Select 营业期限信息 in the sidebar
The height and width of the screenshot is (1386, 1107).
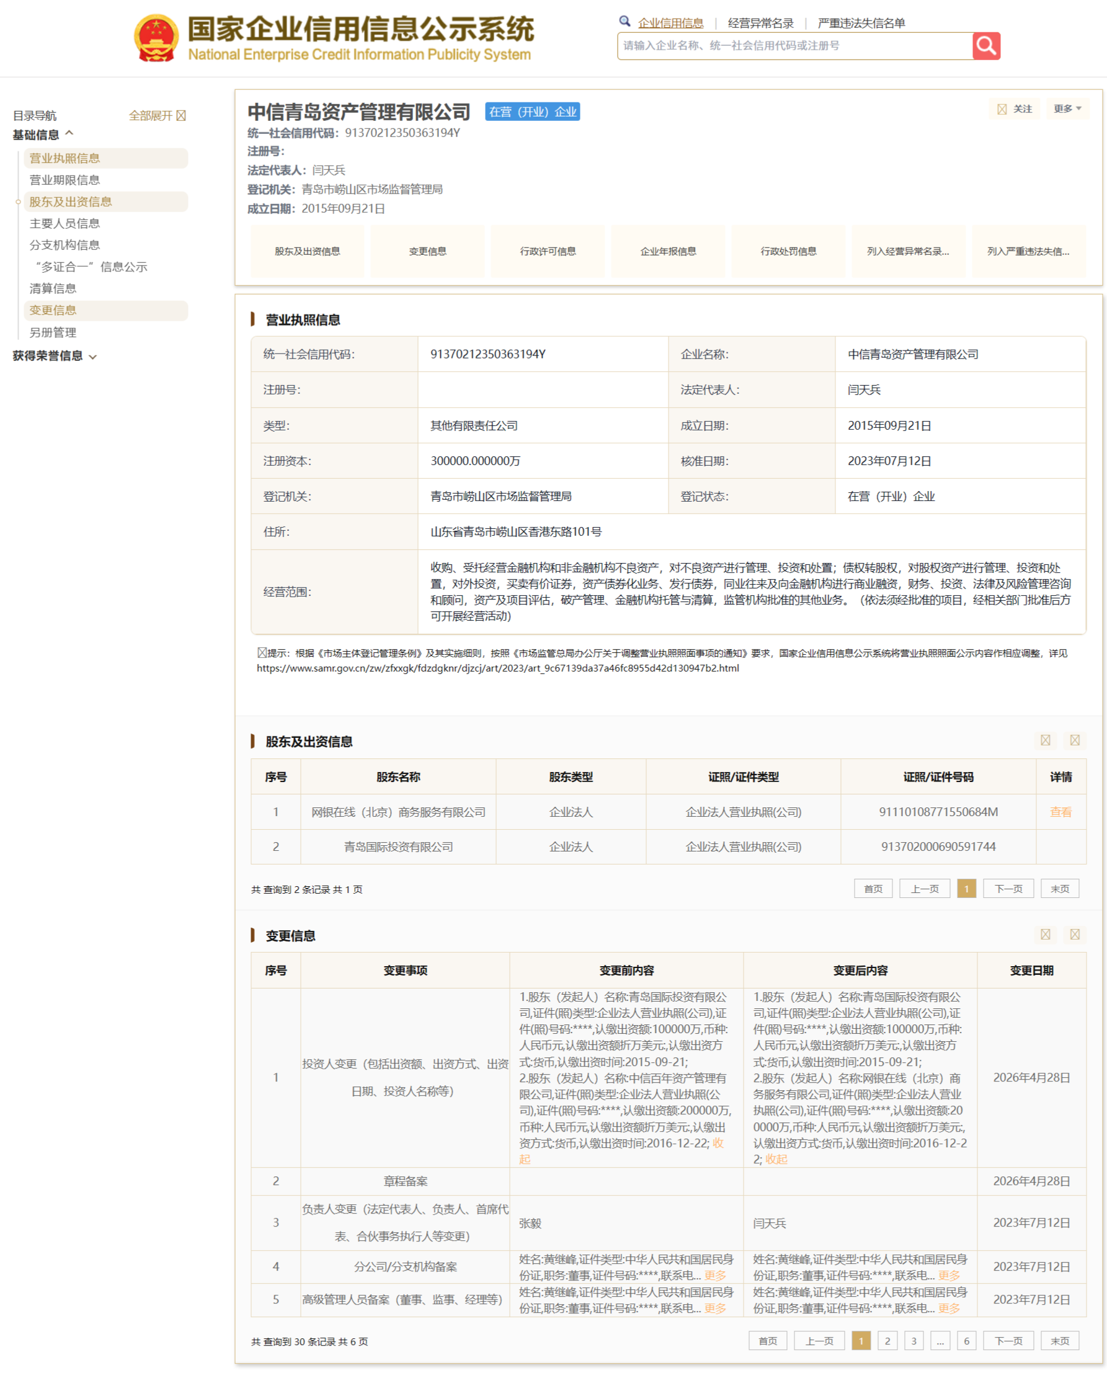point(64,180)
